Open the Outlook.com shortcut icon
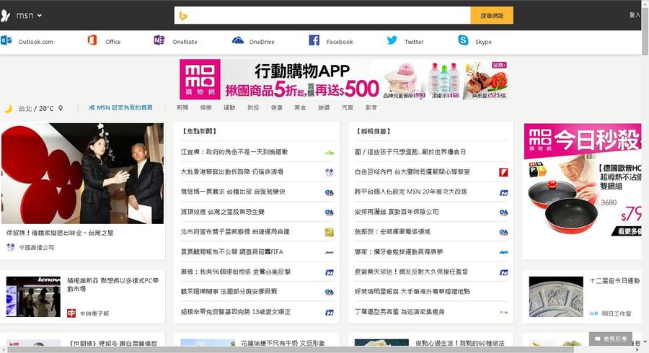The image size is (649, 353). (x=6, y=41)
